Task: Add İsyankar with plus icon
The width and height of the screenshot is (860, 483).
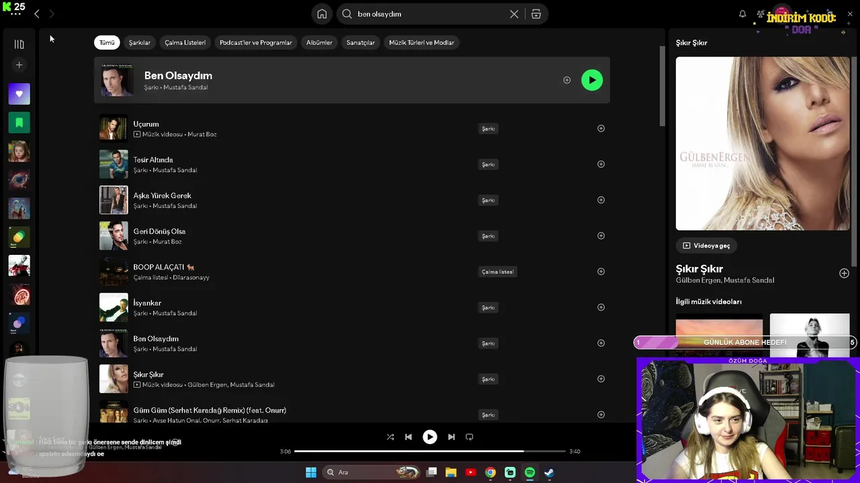Action: coord(601,307)
